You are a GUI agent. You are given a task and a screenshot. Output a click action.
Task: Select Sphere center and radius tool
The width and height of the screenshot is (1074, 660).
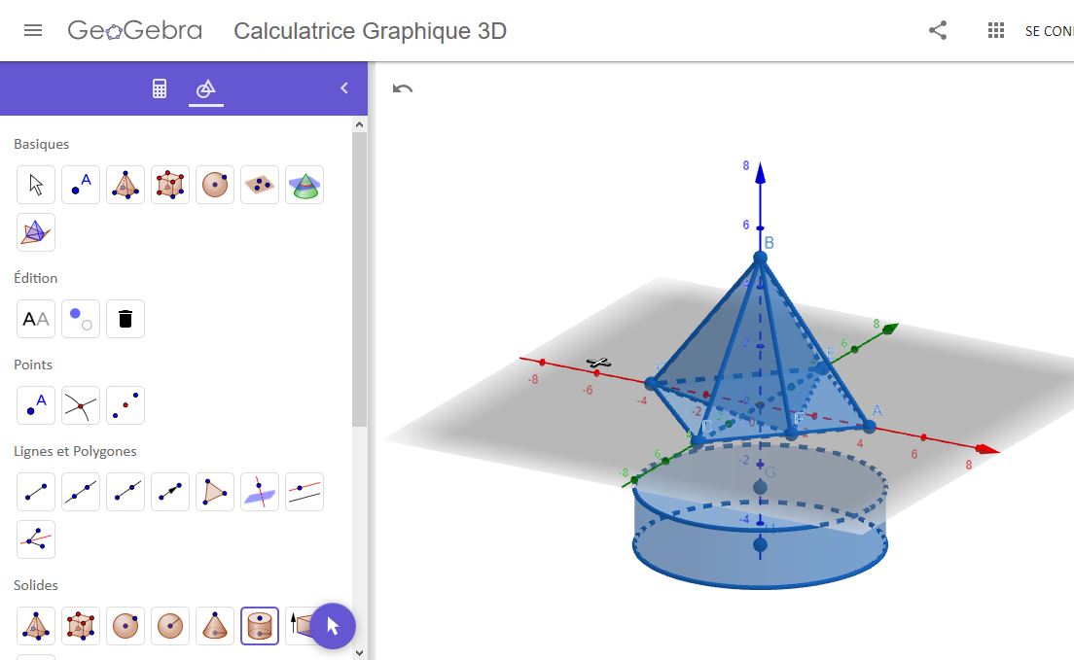point(170,626)
